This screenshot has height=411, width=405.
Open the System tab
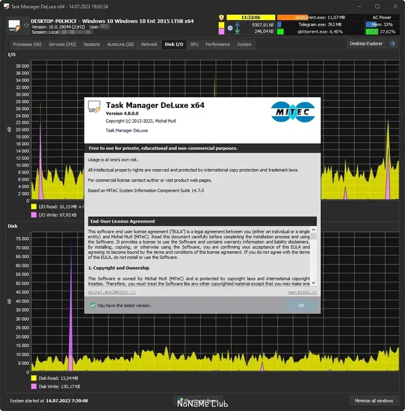pos(244,44)
